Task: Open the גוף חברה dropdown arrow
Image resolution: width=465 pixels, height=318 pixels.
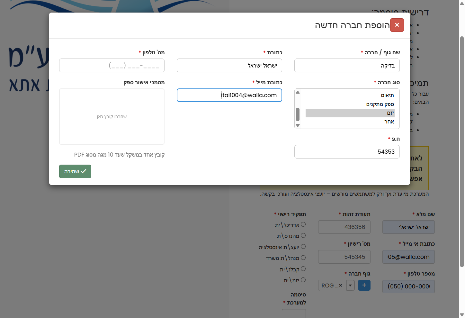Action: click(x=350, y=285)
